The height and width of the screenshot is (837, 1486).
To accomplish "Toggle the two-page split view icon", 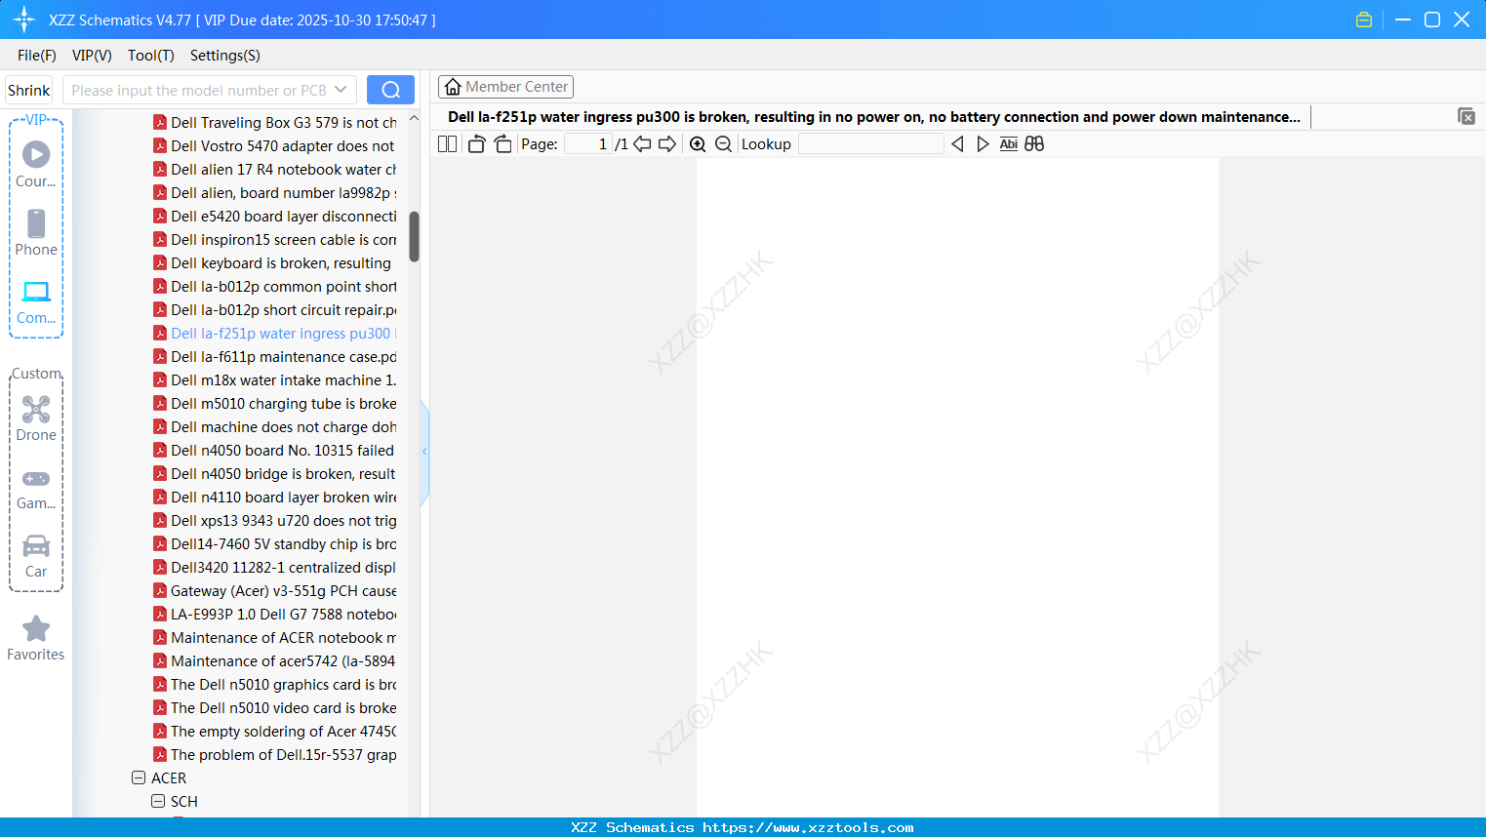I will [447, 144].
